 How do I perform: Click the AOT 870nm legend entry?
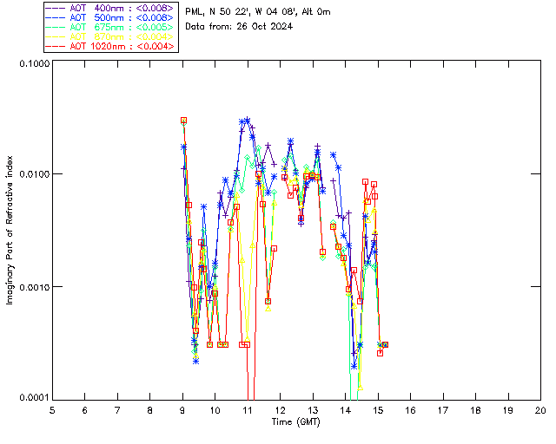[x=110, y=36]
